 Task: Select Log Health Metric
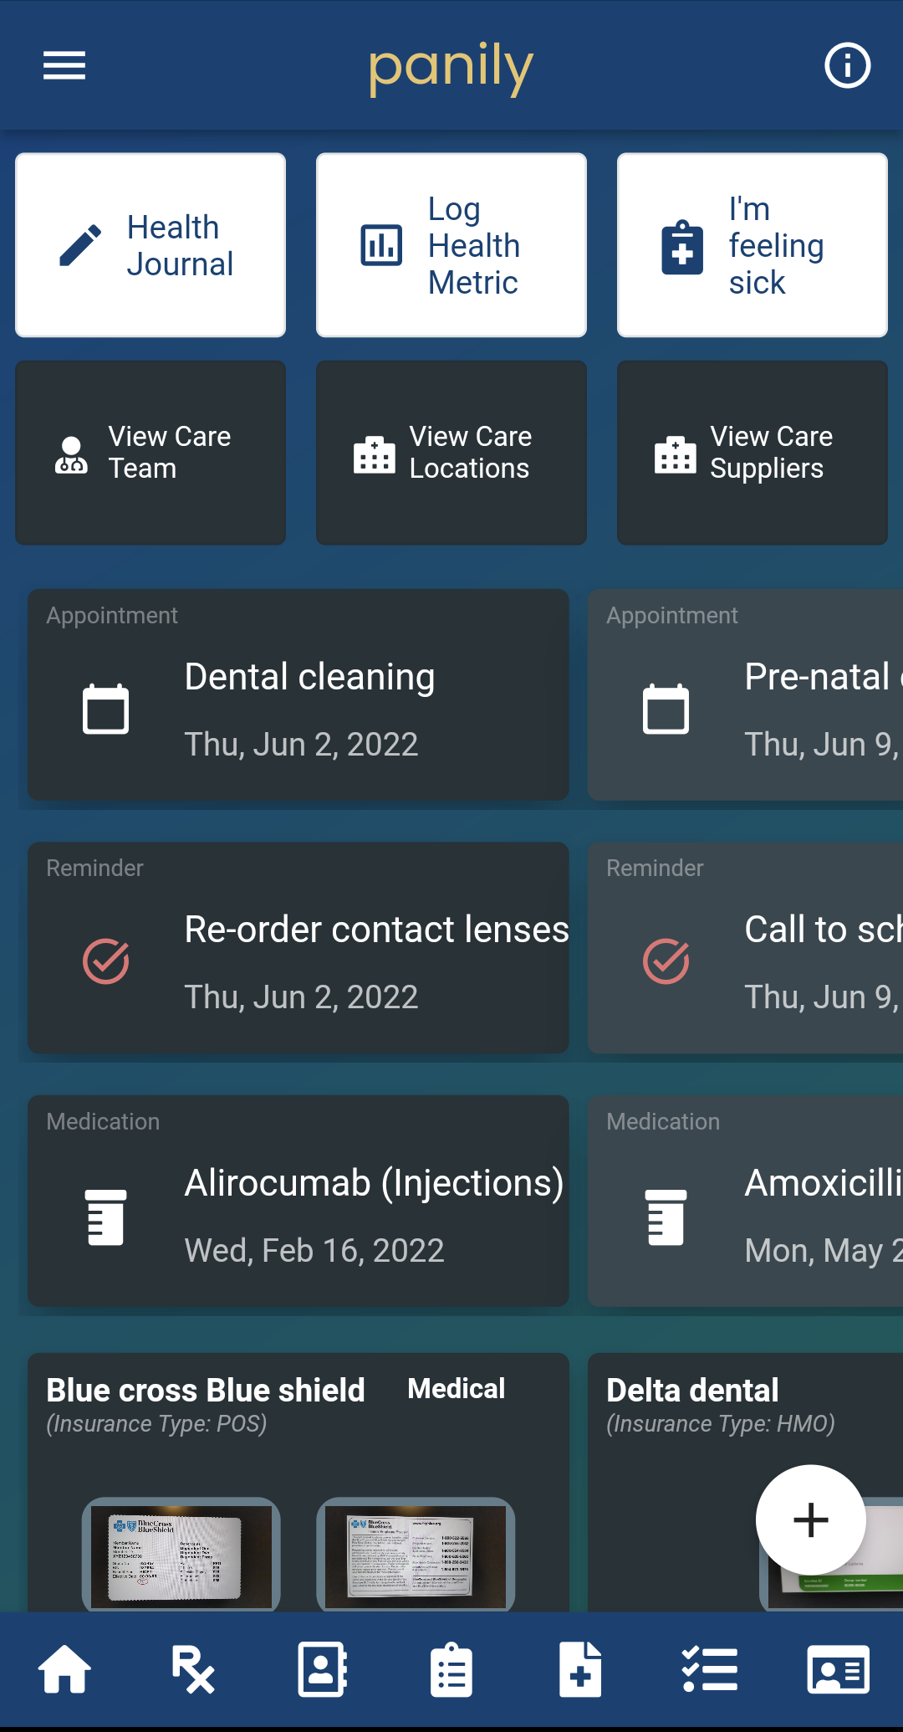(451, 245)
